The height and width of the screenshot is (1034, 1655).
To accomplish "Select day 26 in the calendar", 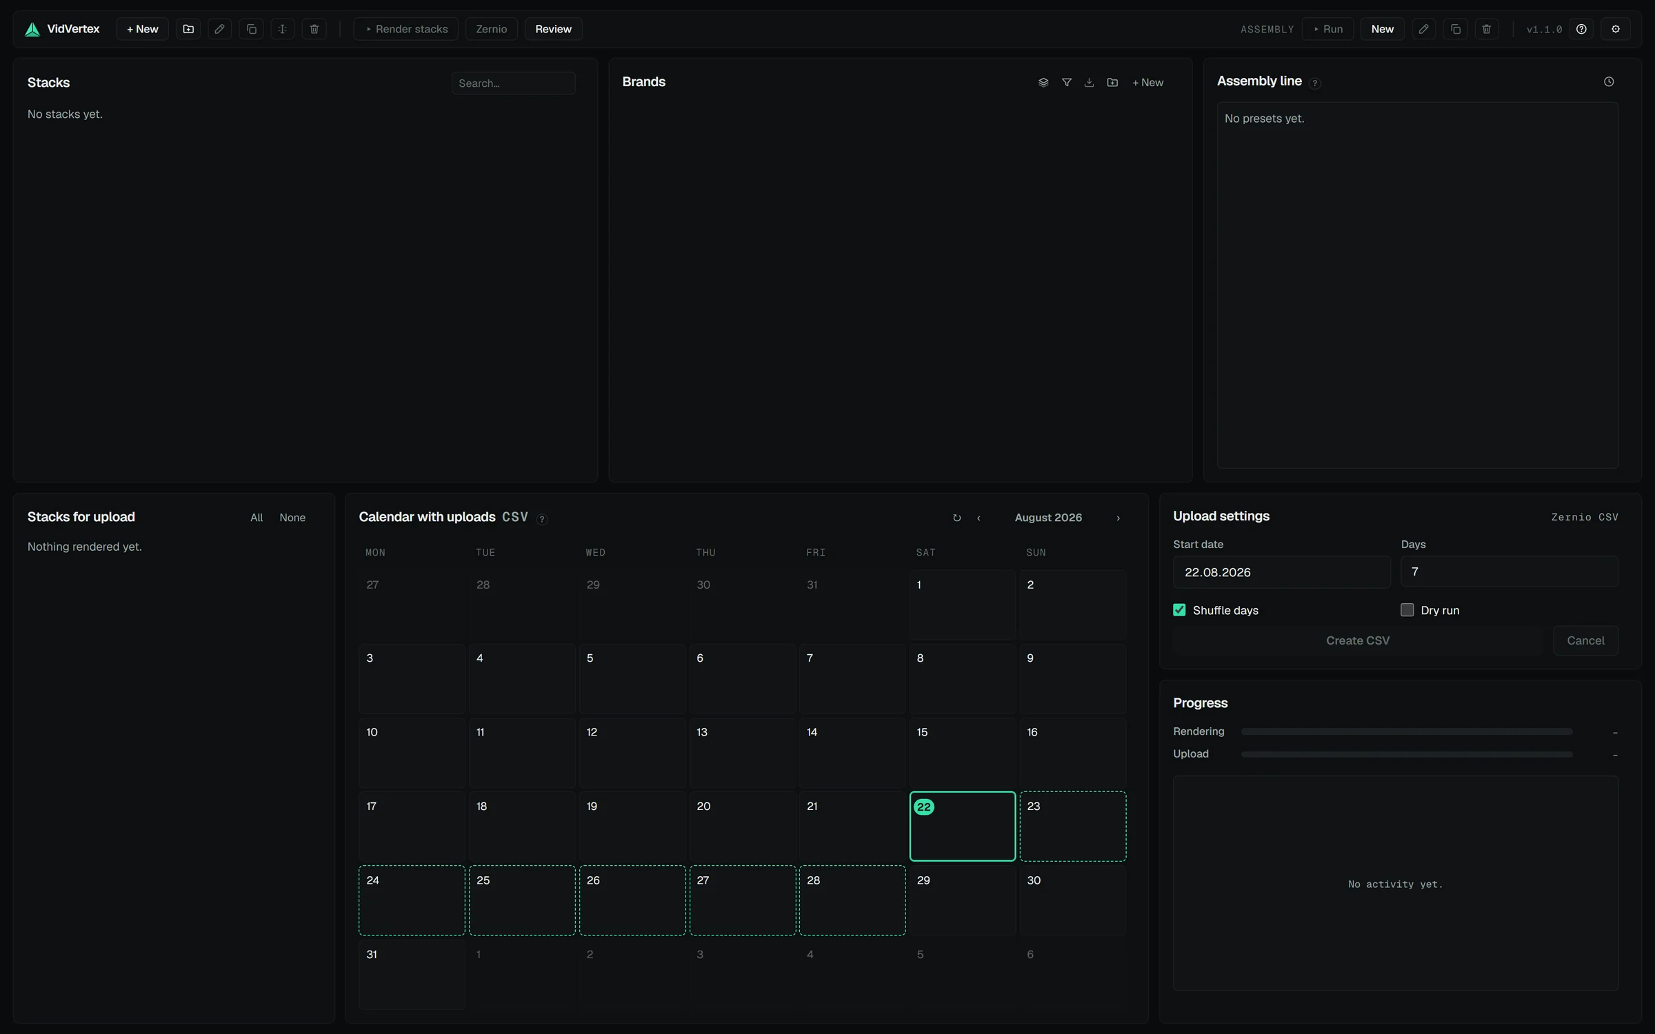I will [632, 900].
